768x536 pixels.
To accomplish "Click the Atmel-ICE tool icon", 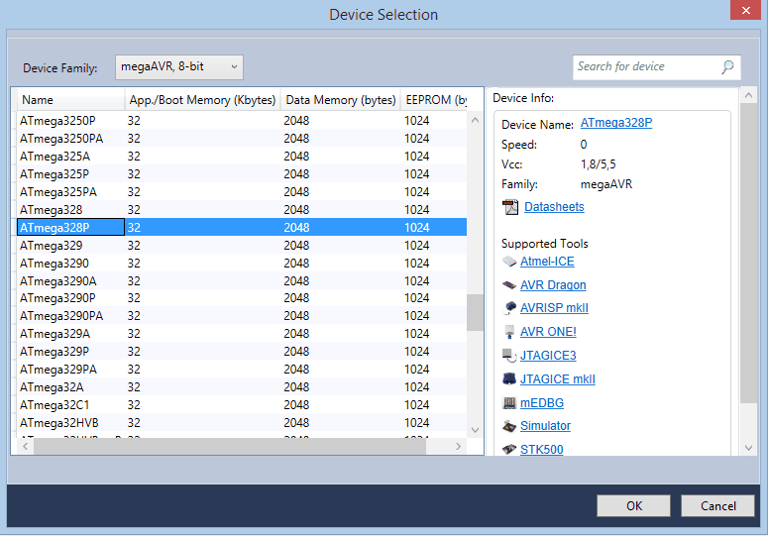I will pos(509,263).
